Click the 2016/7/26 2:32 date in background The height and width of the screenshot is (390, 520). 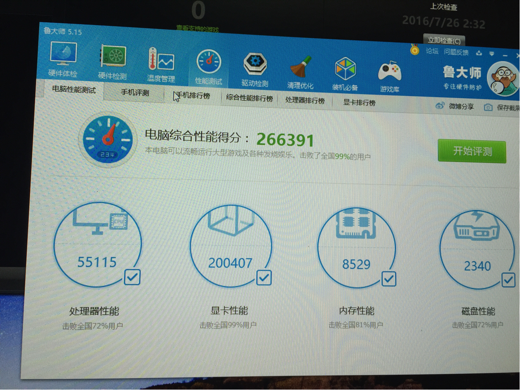click(443, 22)
